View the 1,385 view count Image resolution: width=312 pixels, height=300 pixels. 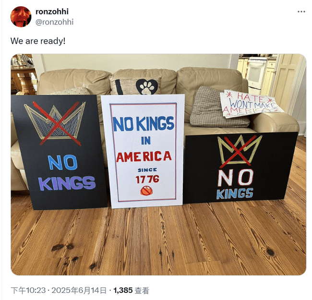click(123, 290)
